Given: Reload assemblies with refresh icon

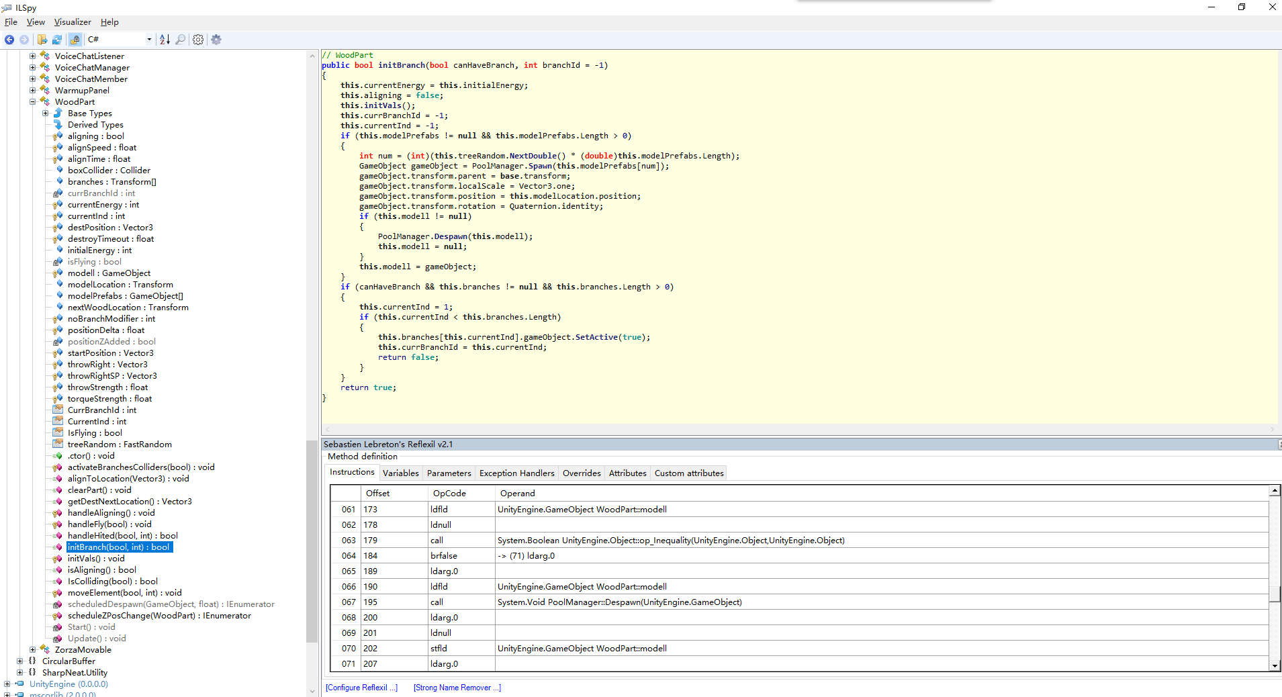Looking at the screenshot, I should 57,40.
